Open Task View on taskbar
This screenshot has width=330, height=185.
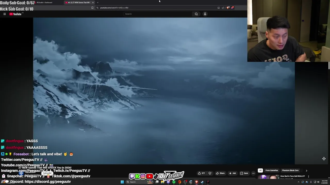coord(157,182)
